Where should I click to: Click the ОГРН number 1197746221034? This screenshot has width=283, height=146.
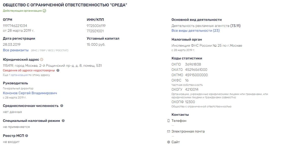click(15, 26)
